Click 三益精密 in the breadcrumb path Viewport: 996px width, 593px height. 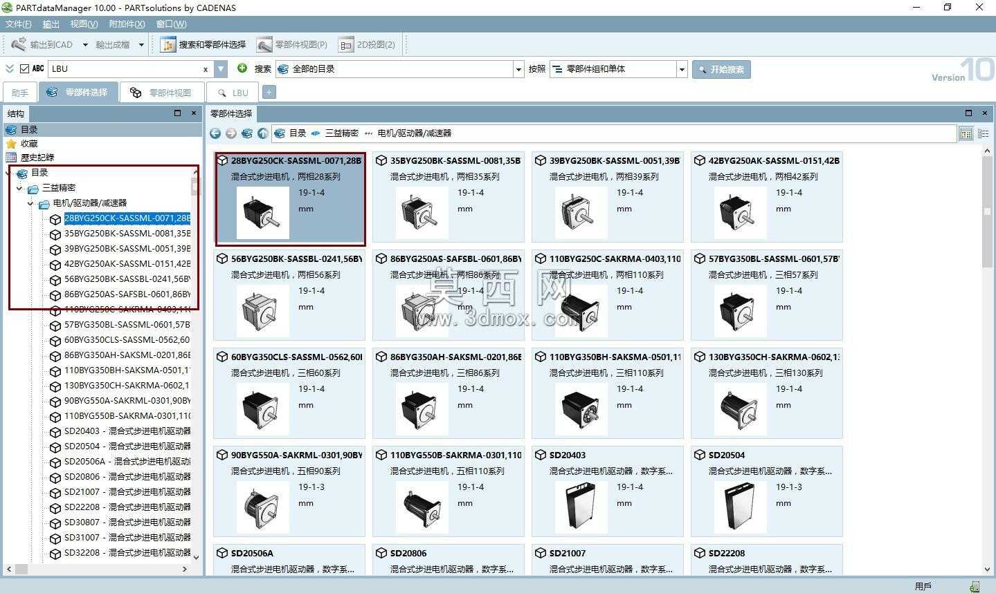coord(342,133)
